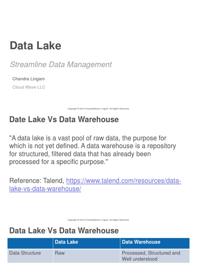The width and height of the screenshot is (197, 263).
Task: Click the "Data Lake" table column header
Action: pos(66,242)
